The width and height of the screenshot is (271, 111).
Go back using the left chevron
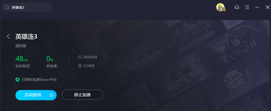coord(8,36)
